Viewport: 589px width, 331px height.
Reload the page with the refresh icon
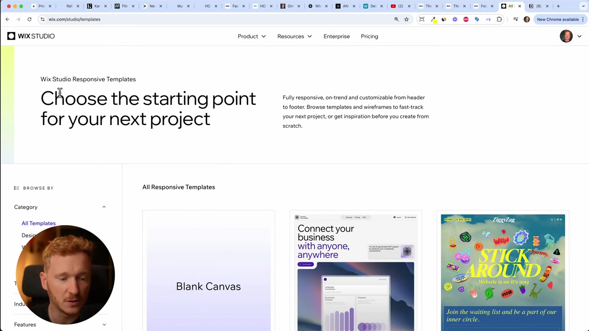pyautogui.click(x=29, y=19)
